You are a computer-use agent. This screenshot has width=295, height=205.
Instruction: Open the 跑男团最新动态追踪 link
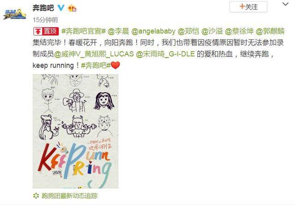coord(70,196)
